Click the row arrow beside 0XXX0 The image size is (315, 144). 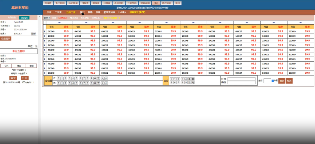pyautogui.click(x=45, y=31)
